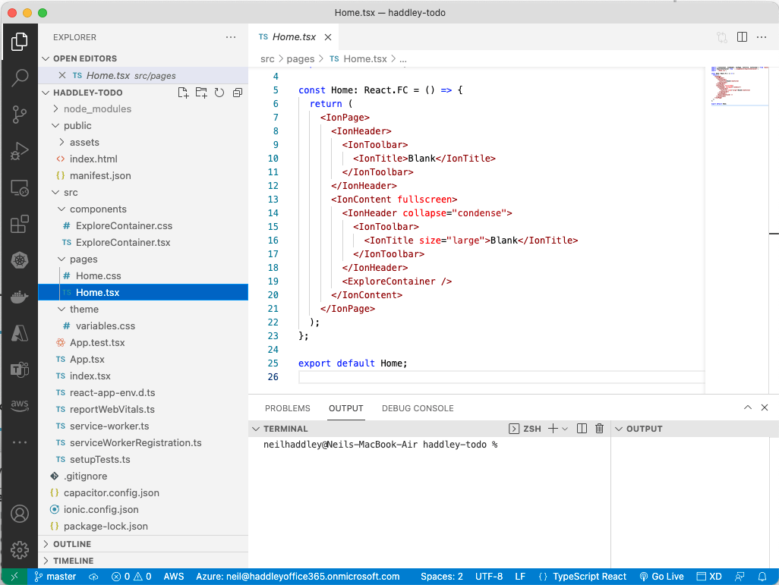Expand the node_modules folder
This screenshot has width=779, height=585.
[97, 109]
